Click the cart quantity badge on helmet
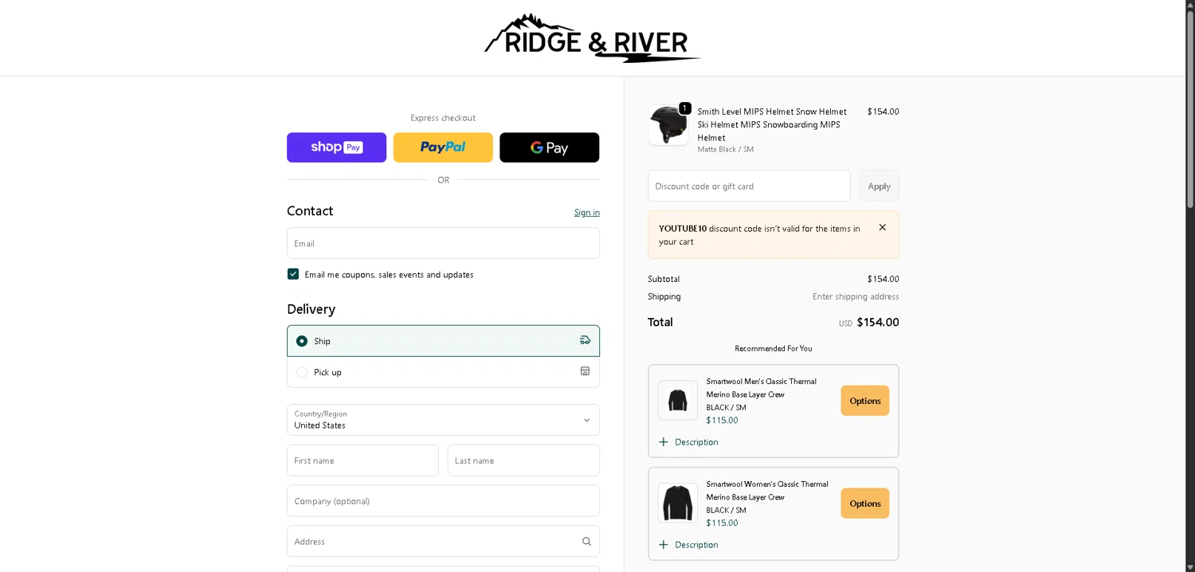1195x572 pixels. (685, 108)
